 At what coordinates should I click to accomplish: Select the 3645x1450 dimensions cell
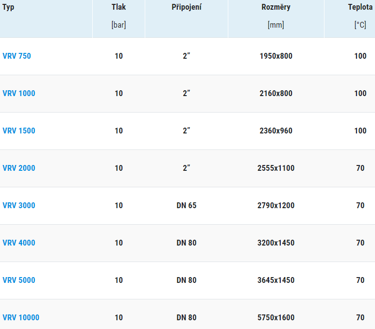276,280
